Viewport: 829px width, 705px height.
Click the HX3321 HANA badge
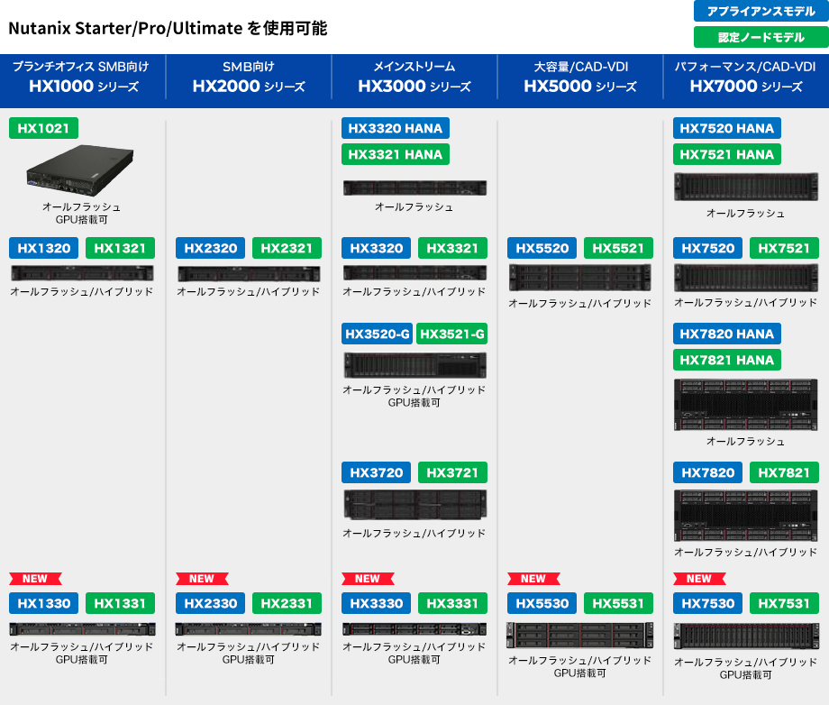tap(396, 154)
